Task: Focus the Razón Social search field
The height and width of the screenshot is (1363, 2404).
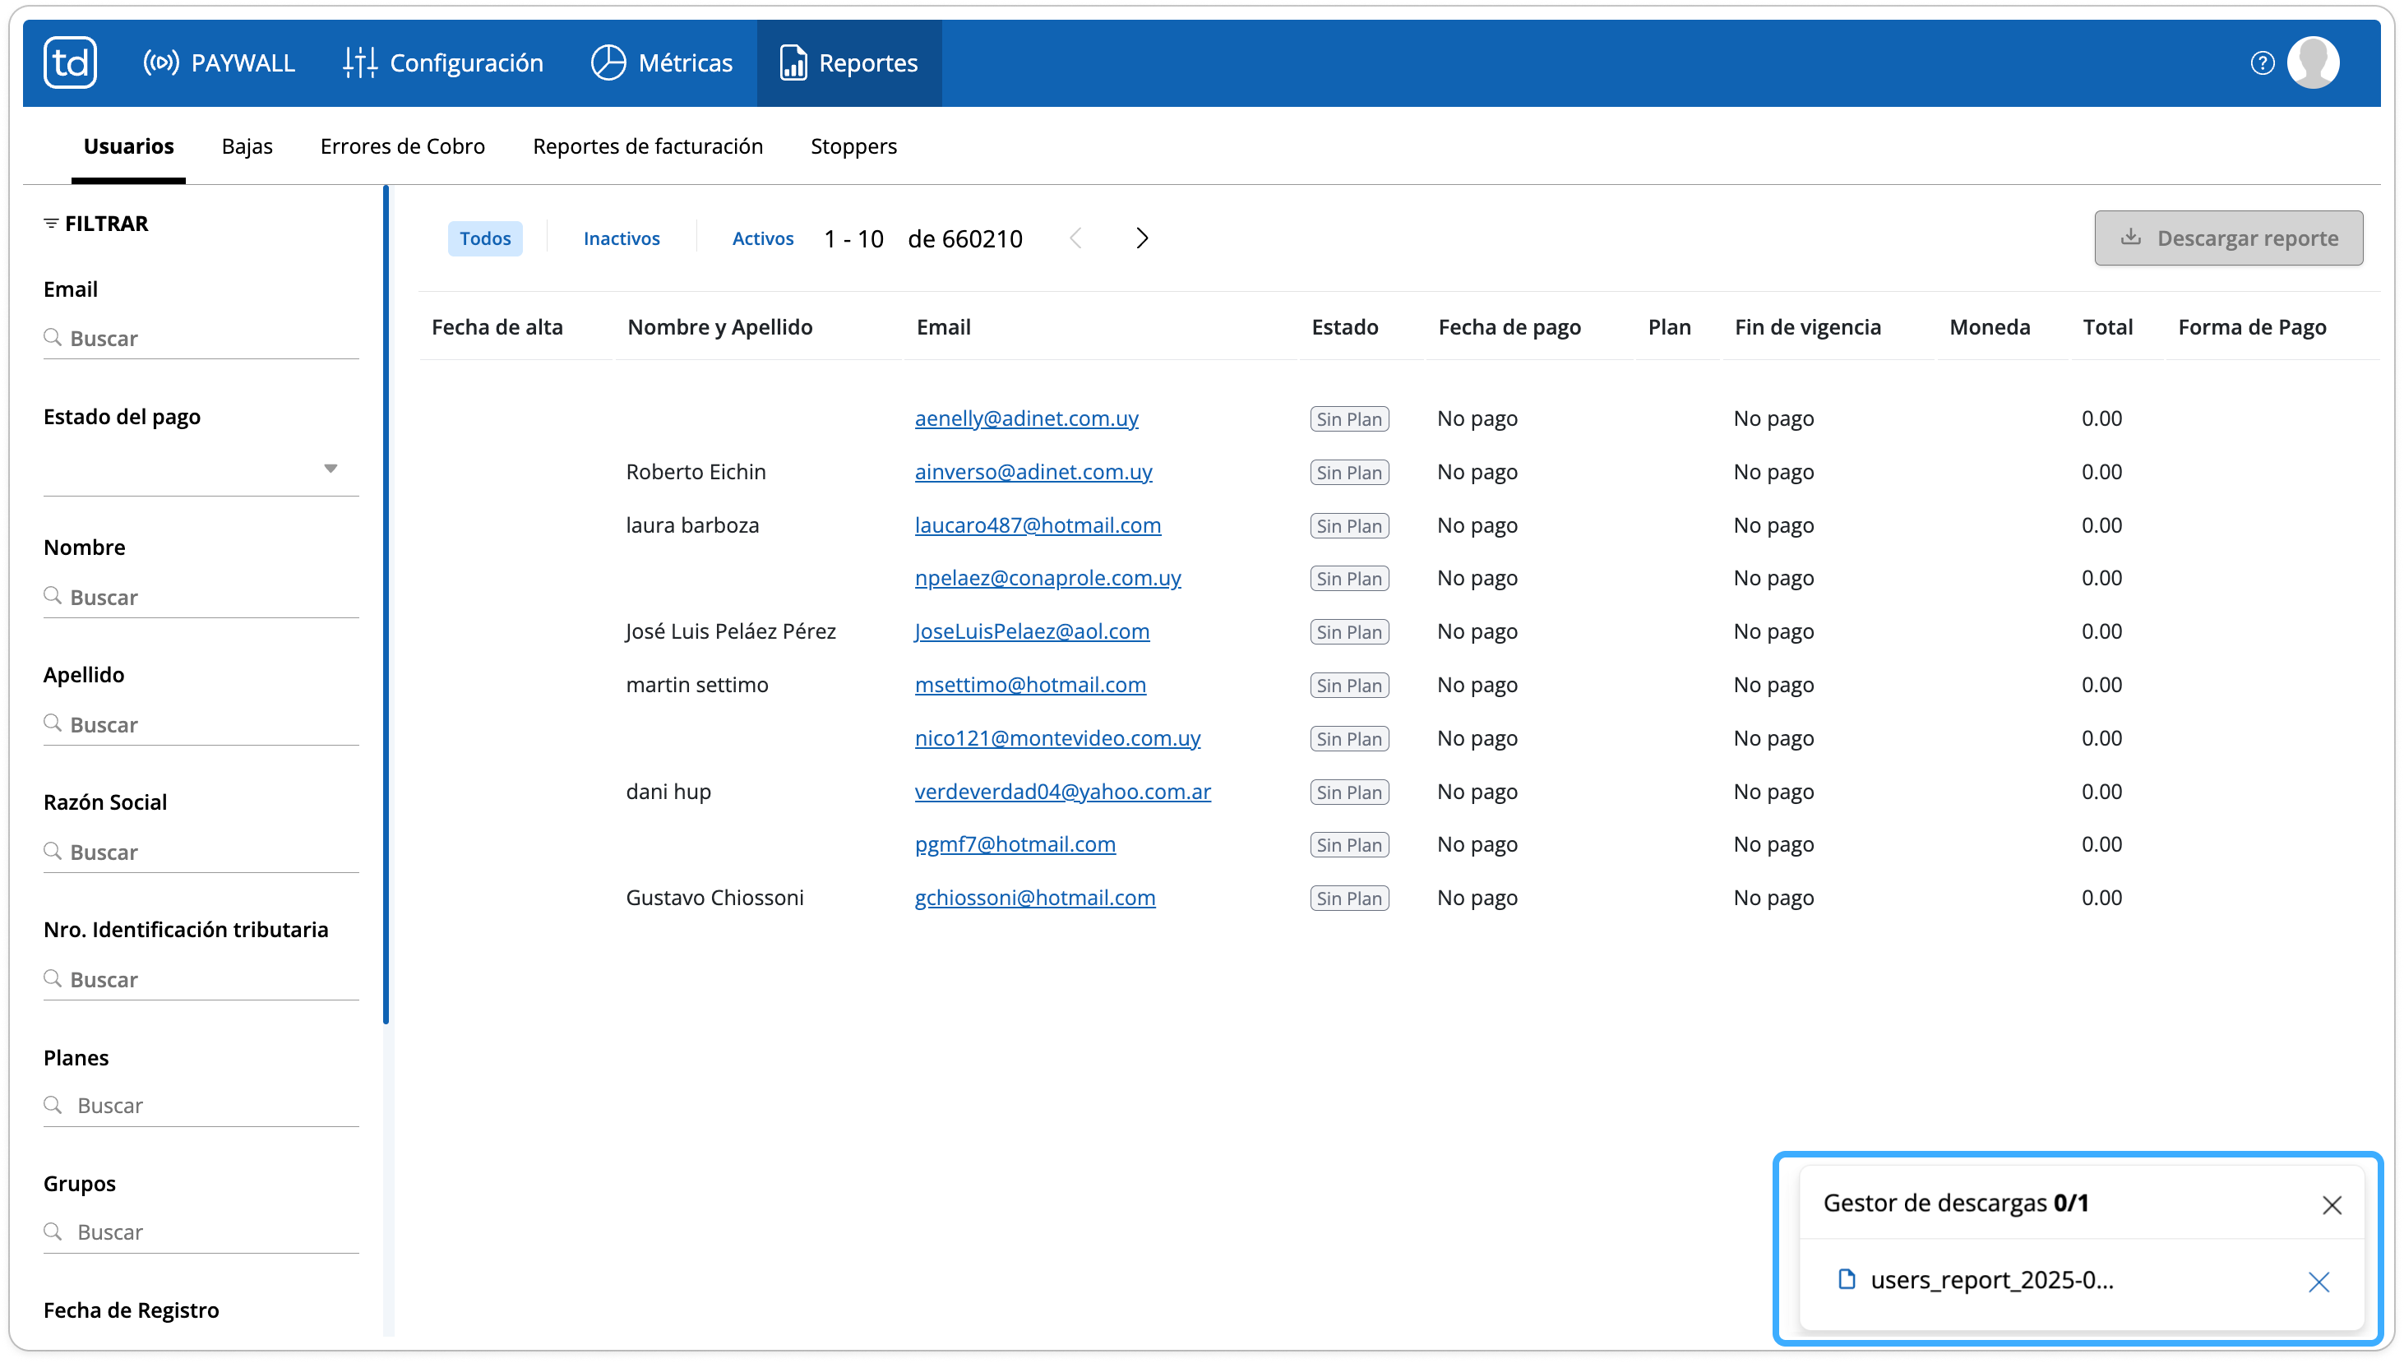Action: click(201, 852)
